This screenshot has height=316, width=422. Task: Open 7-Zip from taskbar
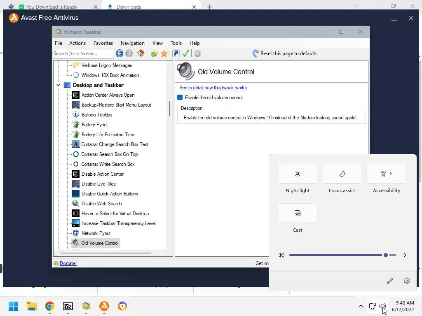(x=68, y=306)
